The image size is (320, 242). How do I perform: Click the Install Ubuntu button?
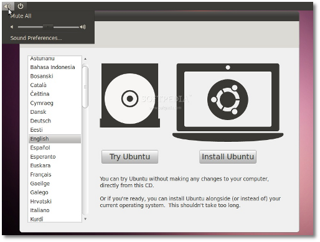[x=228, y=157]
